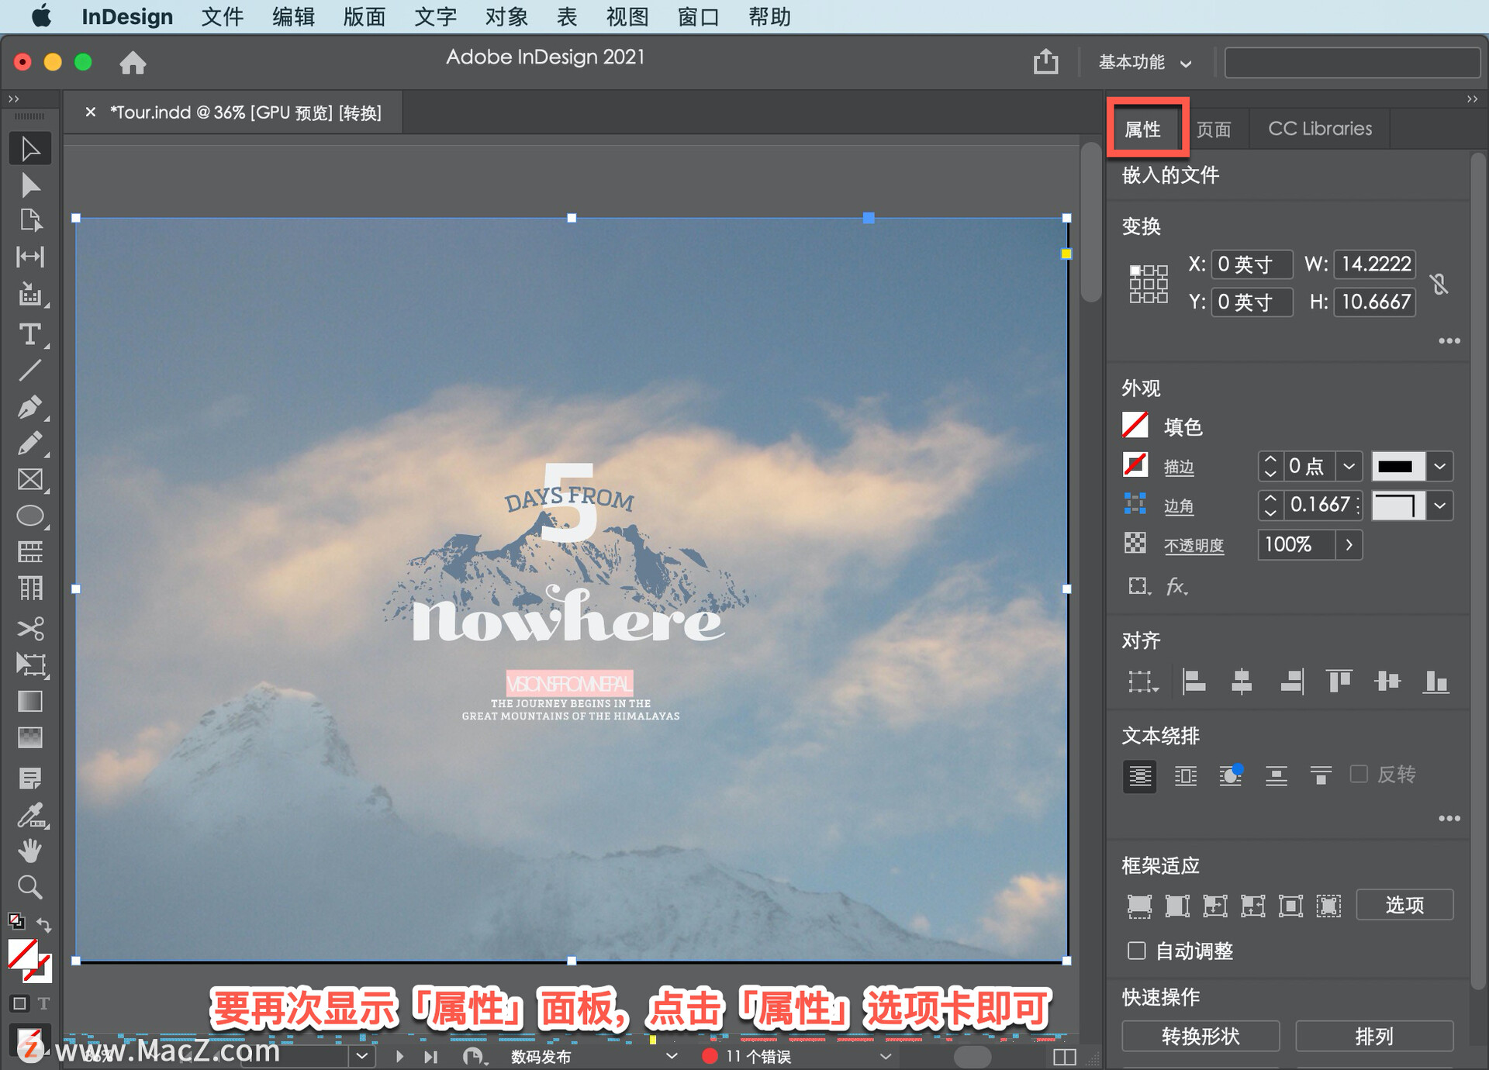The height and width of the screenshot is (1070, 1489).
Task: Click the Share export icon
Action: point(1045,61)
